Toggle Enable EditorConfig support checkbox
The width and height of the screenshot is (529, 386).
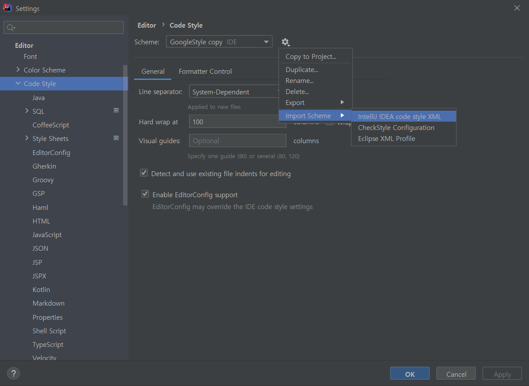(x=145, y=194)
